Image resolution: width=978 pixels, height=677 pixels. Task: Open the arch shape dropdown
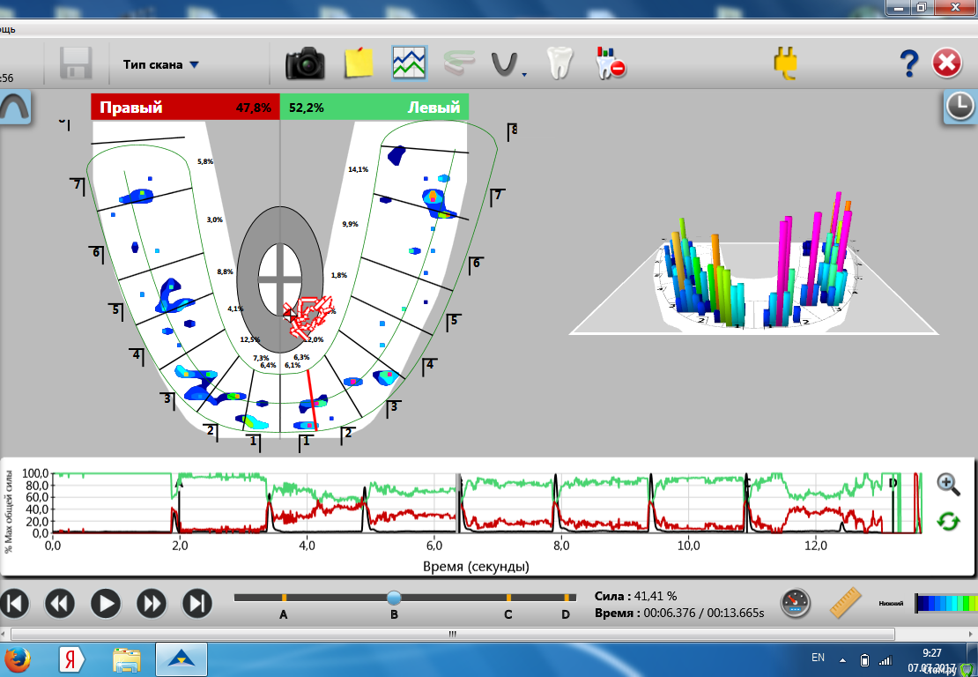click(x=507, y=65)
